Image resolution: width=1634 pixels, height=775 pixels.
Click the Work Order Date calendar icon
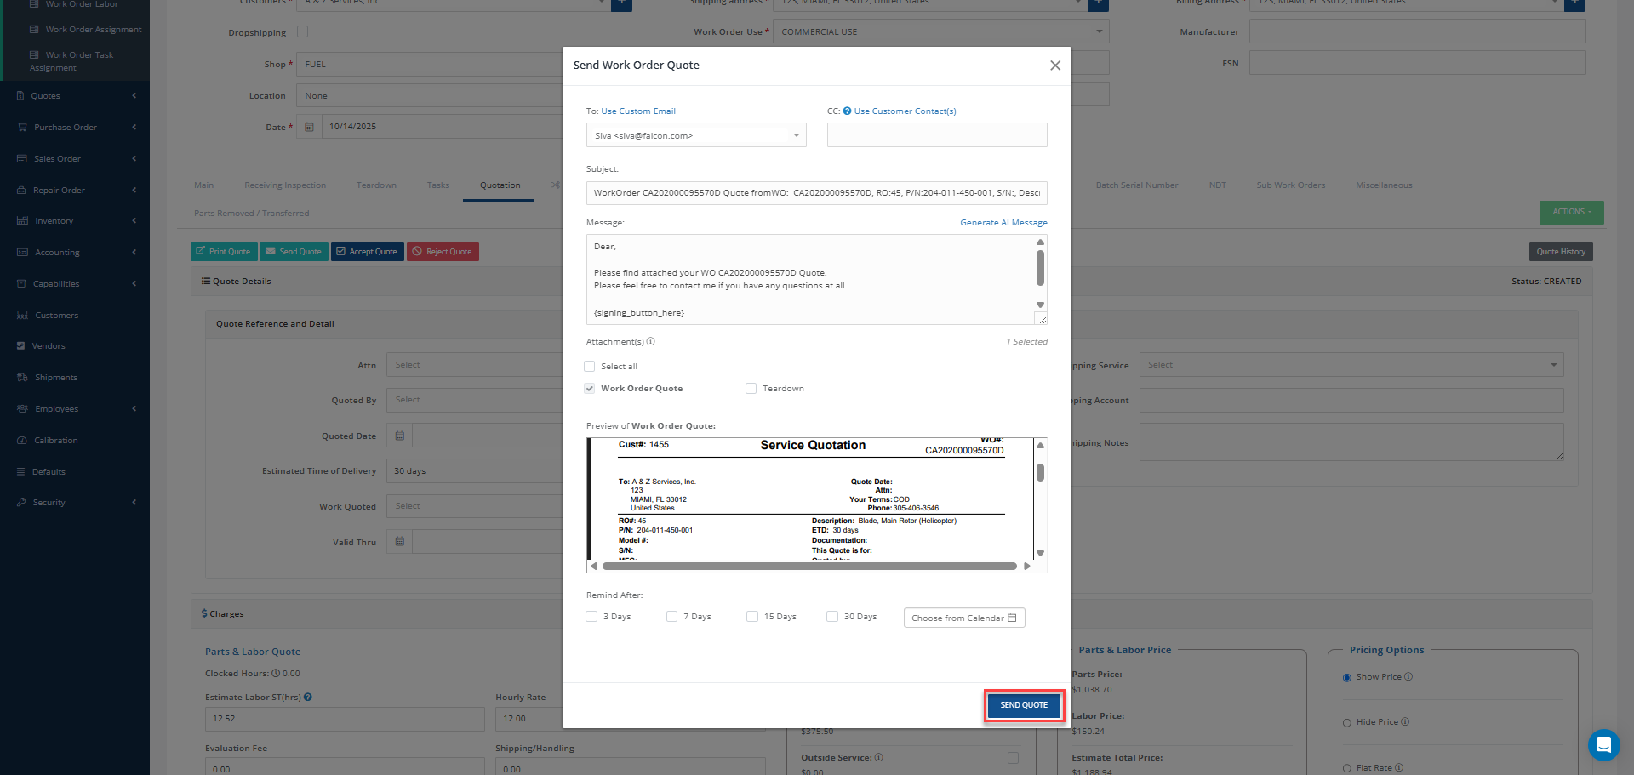coord(309,127)
